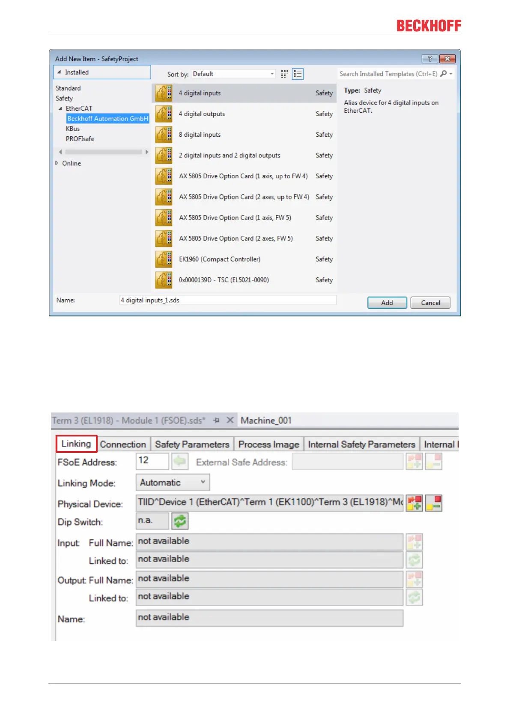Select Beckhoff Automation GmbH tree item
The height and width of the screenshot is (722, 510).
107,119
